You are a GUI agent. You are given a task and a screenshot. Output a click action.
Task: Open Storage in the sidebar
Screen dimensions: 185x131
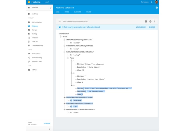[34, 30]
